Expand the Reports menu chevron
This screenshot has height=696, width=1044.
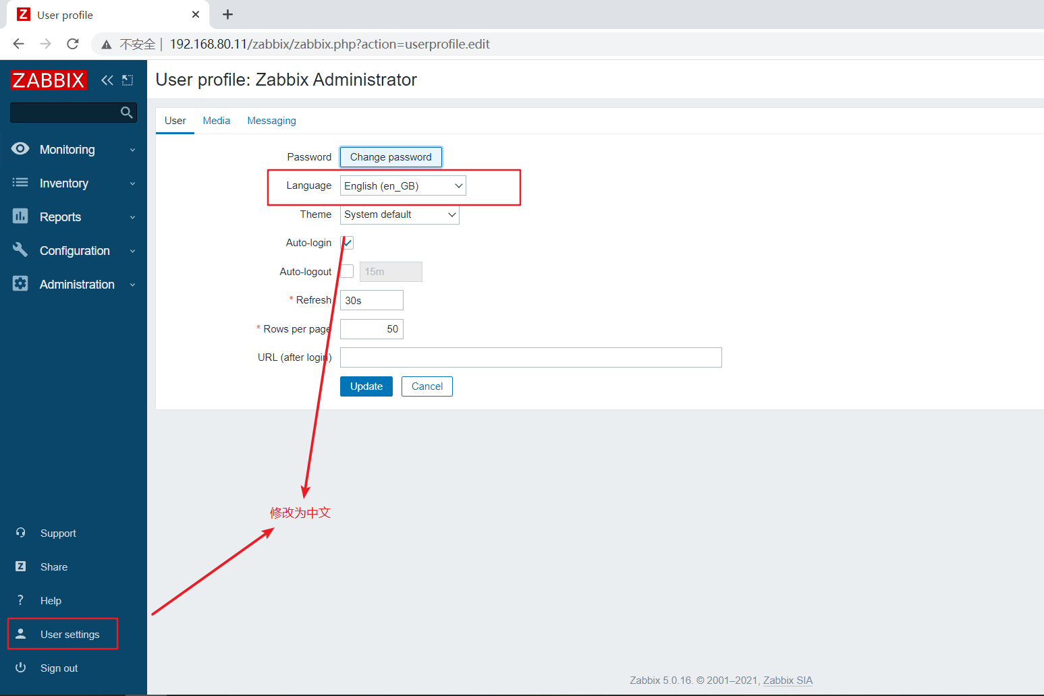coord(133,217)
